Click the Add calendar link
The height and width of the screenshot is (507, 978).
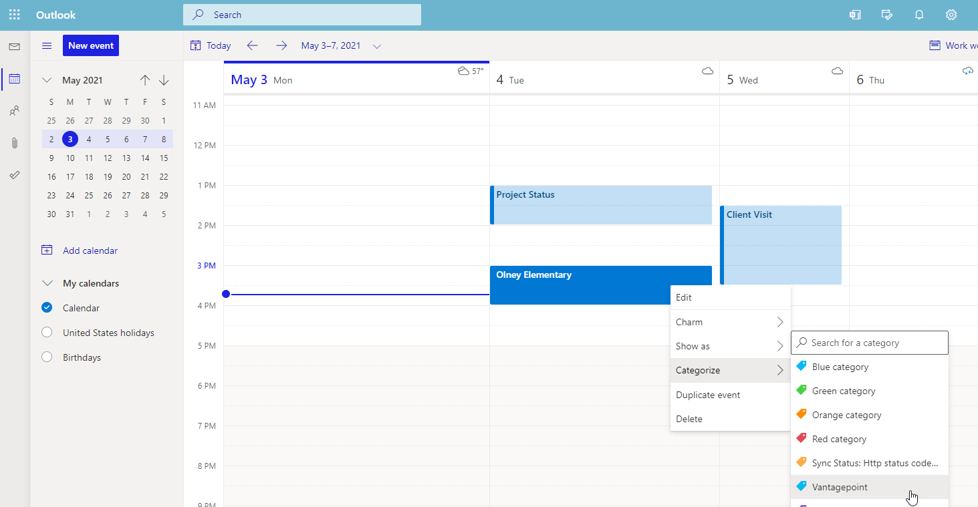90,250
